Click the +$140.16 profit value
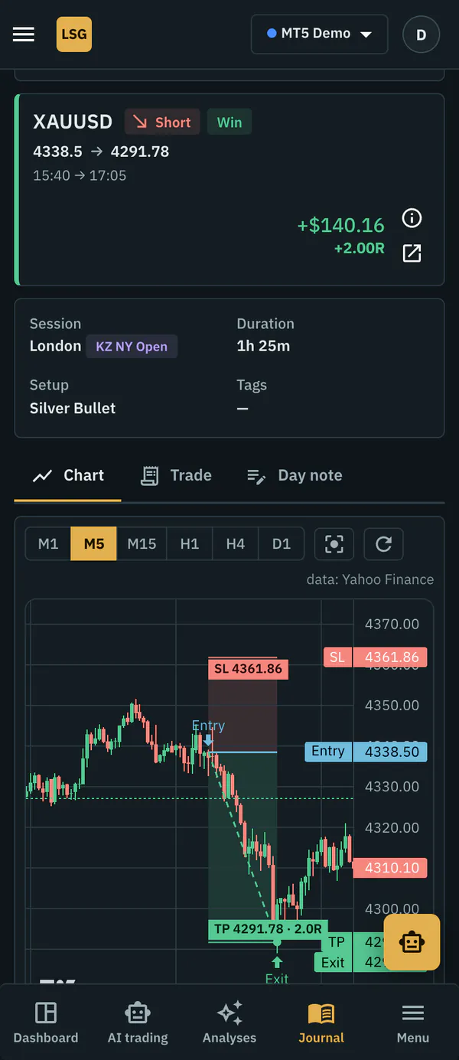The width and height of the screenshot is (459, 1060). point(341,226)
